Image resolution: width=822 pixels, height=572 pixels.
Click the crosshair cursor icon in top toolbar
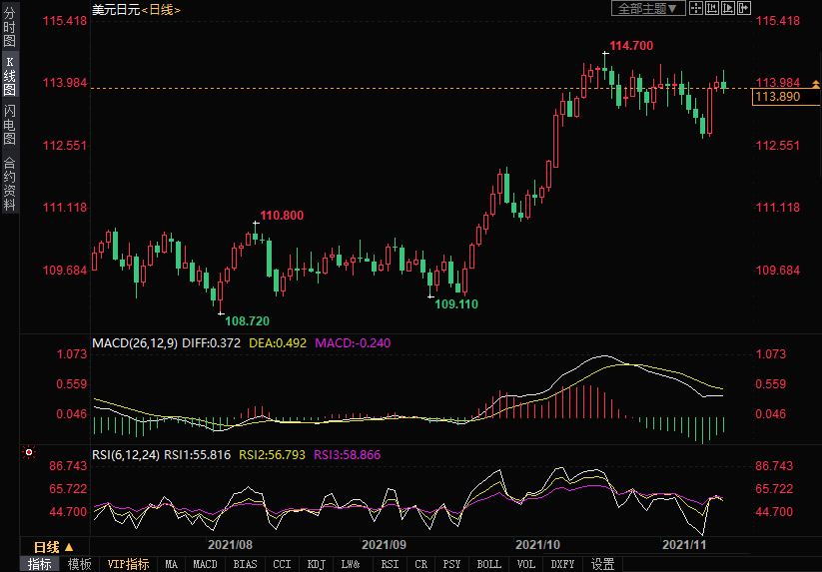(x=696, y=9)
